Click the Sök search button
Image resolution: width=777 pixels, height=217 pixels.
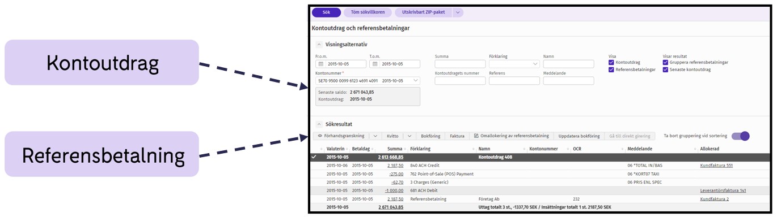pyautogui.click(x=326, y=12)
